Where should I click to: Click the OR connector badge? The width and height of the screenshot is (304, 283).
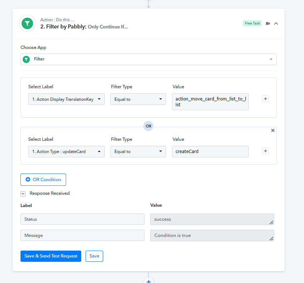(148, 126)
